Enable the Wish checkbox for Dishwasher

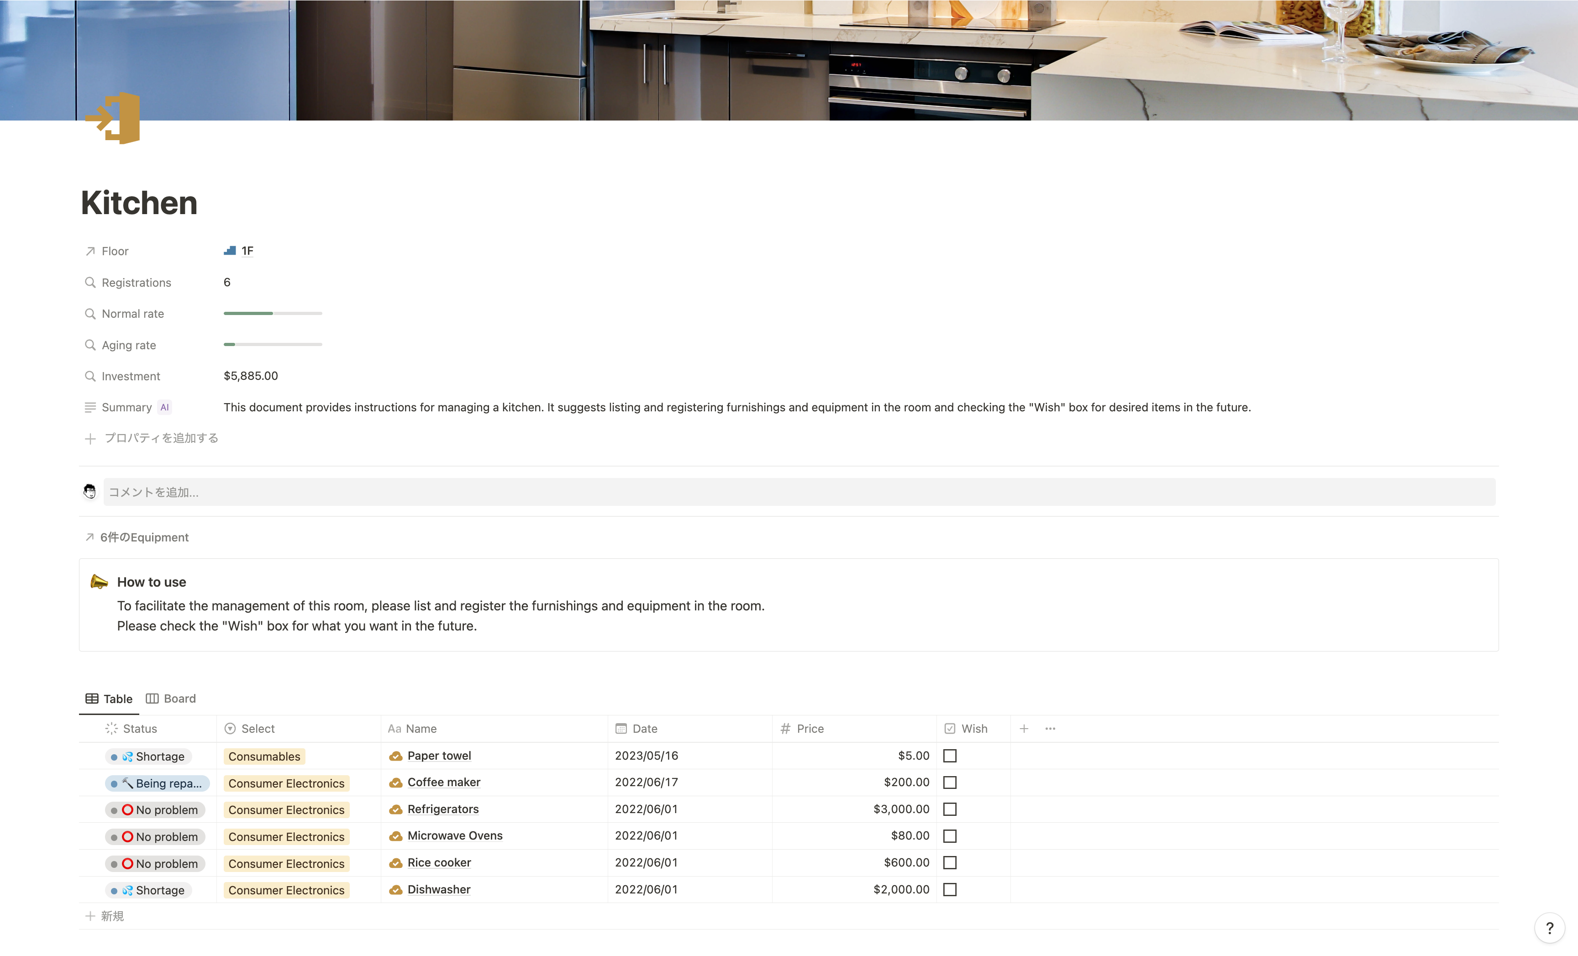[x=950, y=889]
